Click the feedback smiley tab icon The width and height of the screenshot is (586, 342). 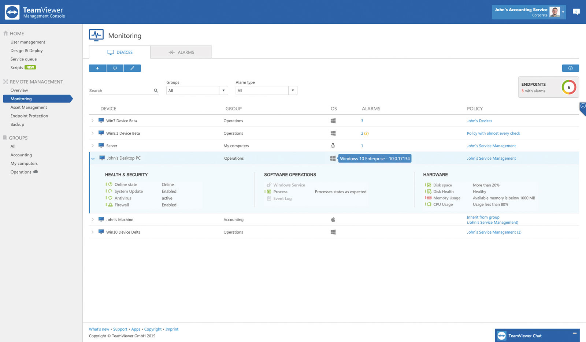pos(583,106)
